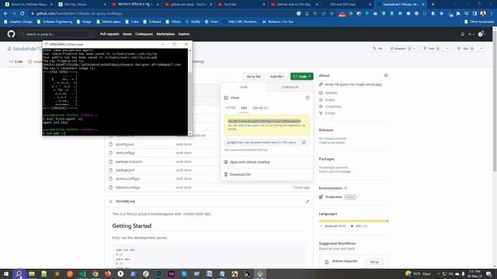Copy the SSH clone URL with the copy icon
The width and height of the screenshot is (497, 279).
pyautogui.click(x=304, y=143)
